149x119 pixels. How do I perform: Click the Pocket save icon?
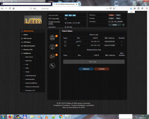pyautogui.click(x=111, y=8)
